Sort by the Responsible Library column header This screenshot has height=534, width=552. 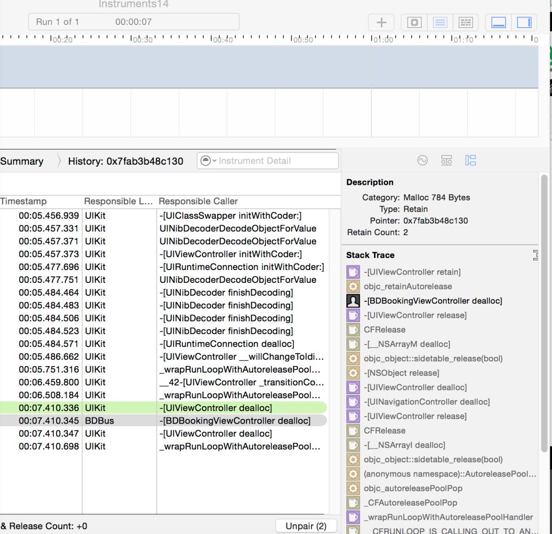(118, 201)
